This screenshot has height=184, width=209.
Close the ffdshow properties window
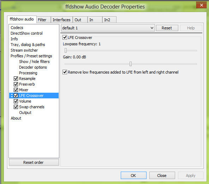point(201,5)
